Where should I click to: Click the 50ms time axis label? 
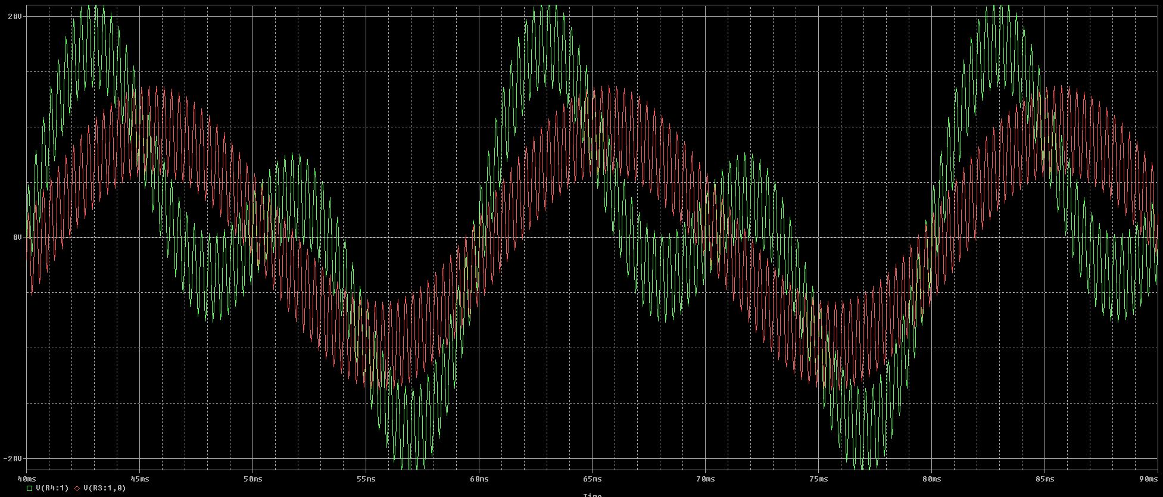pos(252,479)
